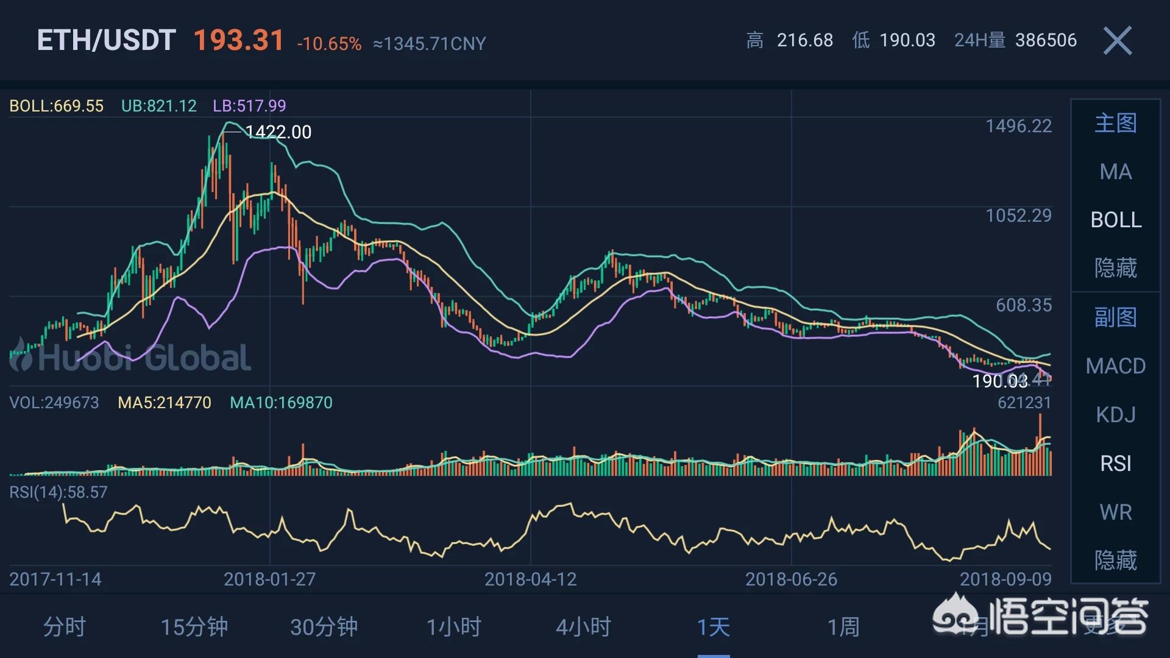Switch to the 1小时 interval
The image size is (1170, 658).
click(453, 627)
